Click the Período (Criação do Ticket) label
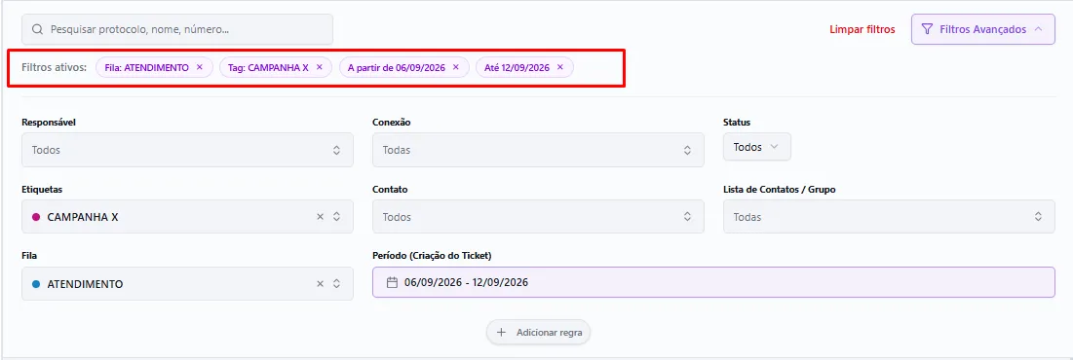The width and height of the screenshot is (1073, 360). pyautogui.click(x=432, y=256)
